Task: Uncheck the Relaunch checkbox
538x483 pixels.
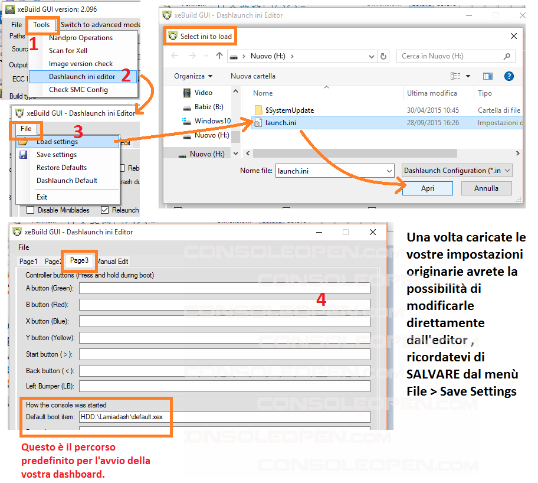Action: 105,210
